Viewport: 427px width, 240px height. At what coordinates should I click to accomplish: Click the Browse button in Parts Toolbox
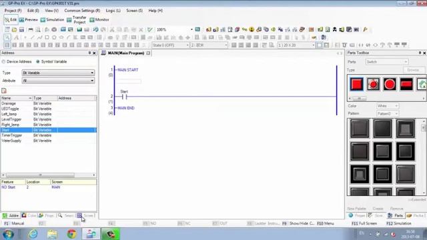click(x=414, y=70)
